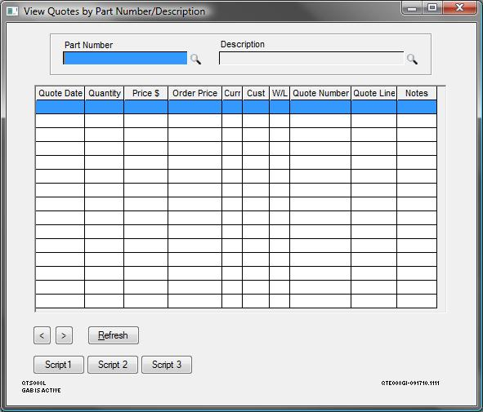Click the Quote Line column header
The width and height of the screenshot is (483, 412).
(x=374, y=93)
